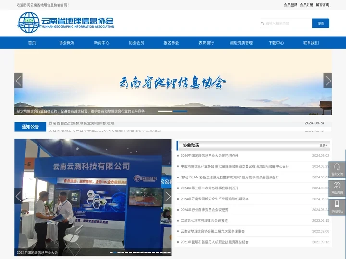346x259 pixels.
Task: Click 更多+ link in 协会动态
Action: pyautogui.click(x=323, y=145)
